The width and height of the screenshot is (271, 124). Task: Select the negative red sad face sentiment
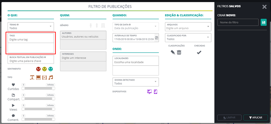tap(38, 69)
